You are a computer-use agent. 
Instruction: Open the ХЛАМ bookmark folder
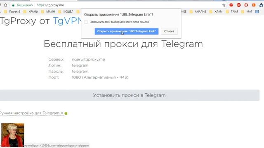pos(216,12)
